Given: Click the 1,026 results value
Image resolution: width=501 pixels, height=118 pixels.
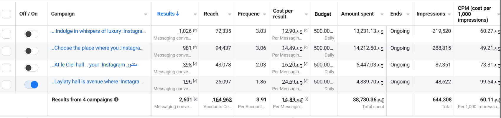Looking at the screenshot, I should coord(185,31).
